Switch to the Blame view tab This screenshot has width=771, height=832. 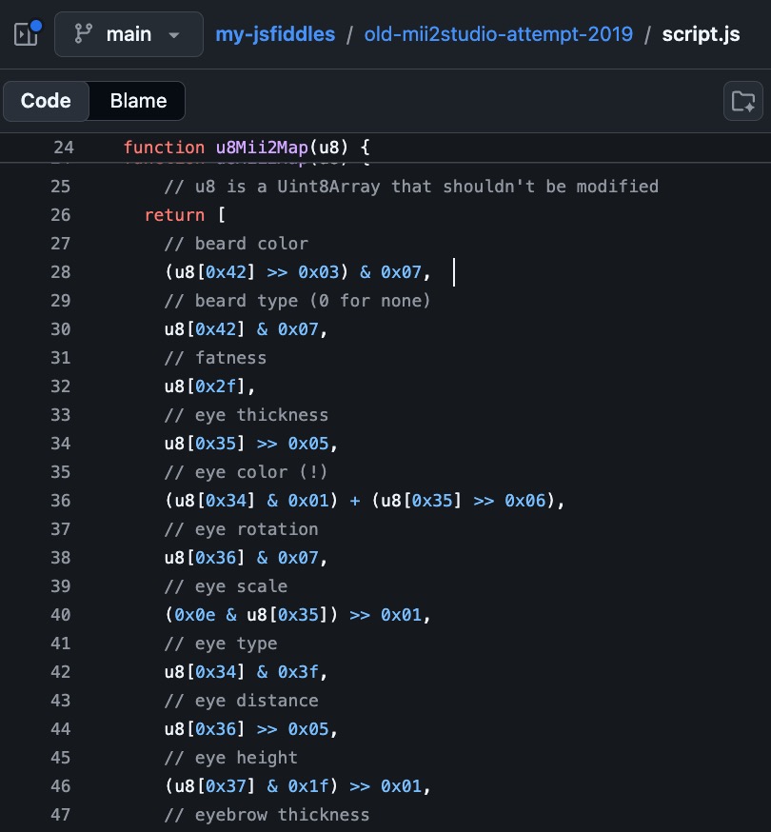[x=138, y=101]
